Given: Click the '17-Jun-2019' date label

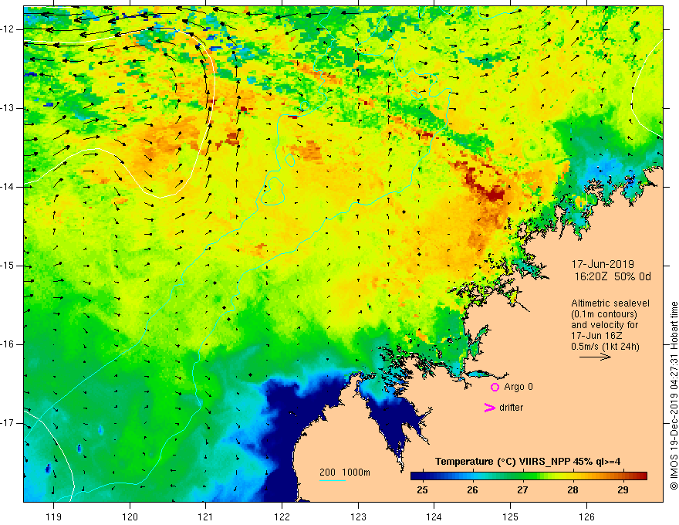Looking at the screenshot, I should [x=603, y=264].
